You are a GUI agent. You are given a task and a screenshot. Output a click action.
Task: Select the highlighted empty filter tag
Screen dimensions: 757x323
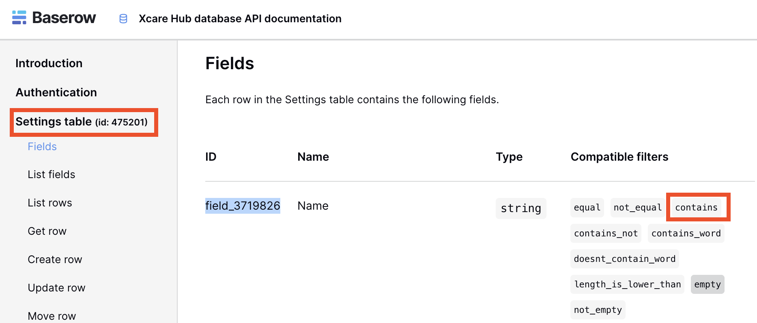[708, 284]
